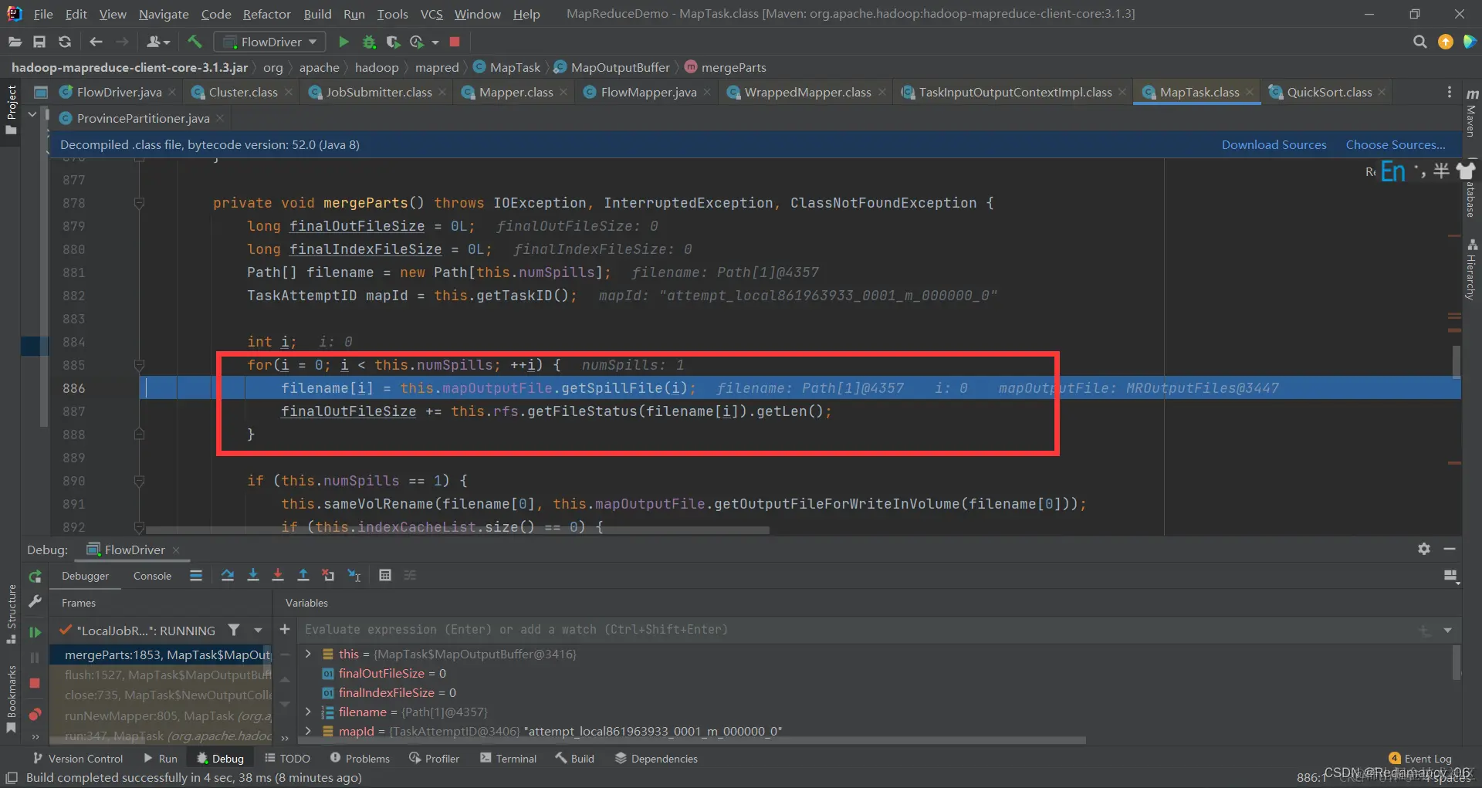
Task: Click Drop Frame icon in debugger toolbar
Action: click(x=328, y=575)
